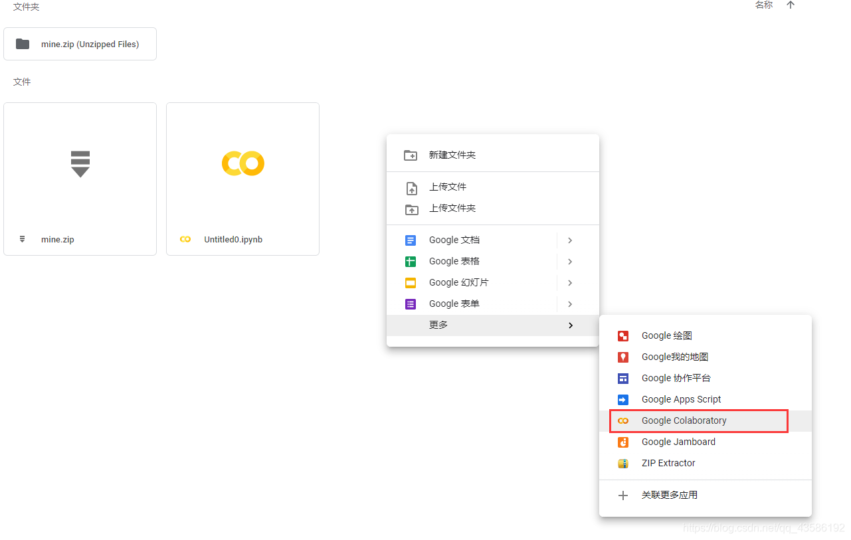Click the orange Colaboratory icon in submenu
851x540 pixels.
[x=623, y=421]
